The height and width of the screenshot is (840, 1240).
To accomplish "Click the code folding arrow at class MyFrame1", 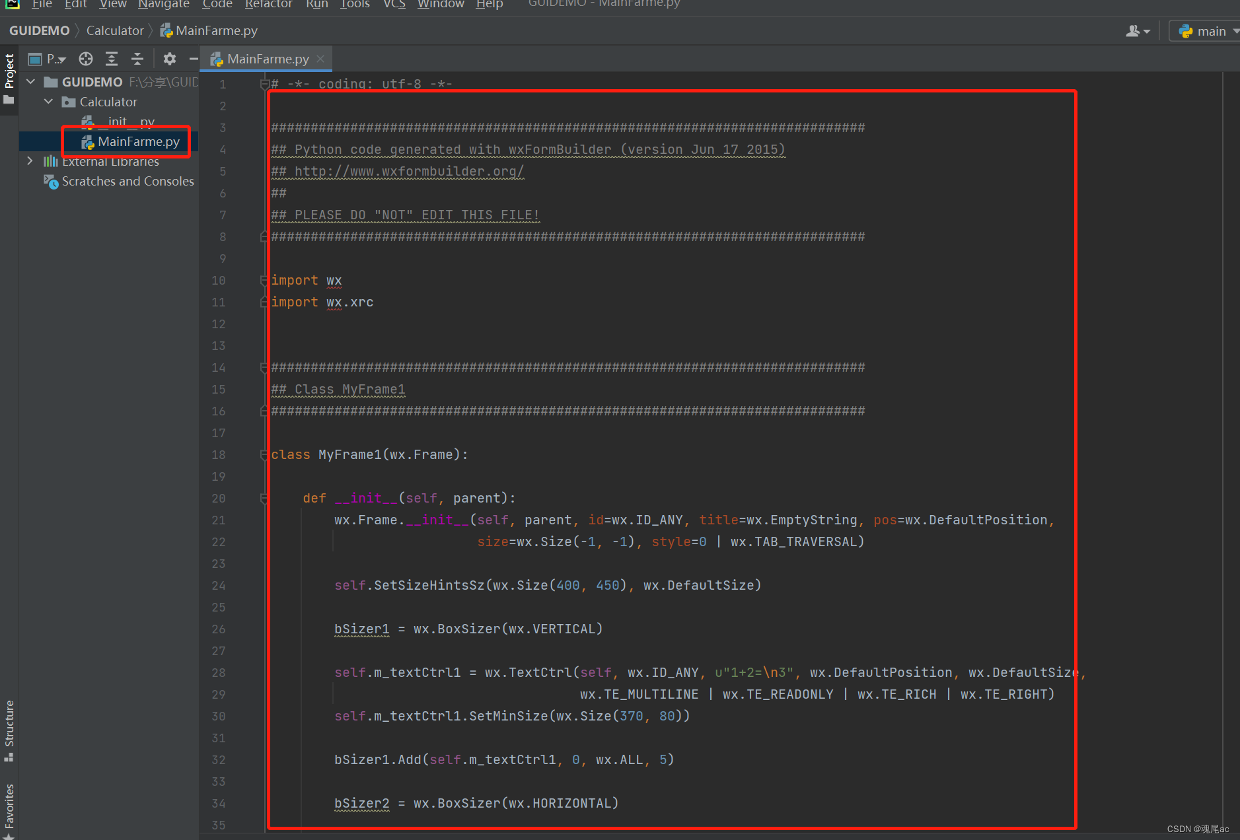I will pyautogui.click(x=264, y=454).
